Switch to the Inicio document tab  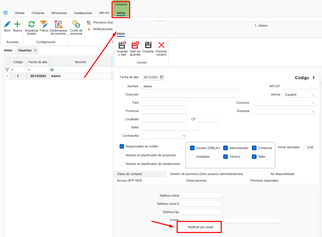coord(8,50)
